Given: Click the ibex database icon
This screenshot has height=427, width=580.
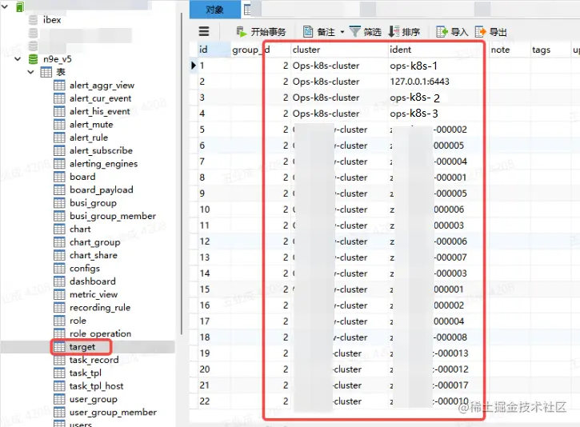Looking at the screenshot, I should (34, 20).
